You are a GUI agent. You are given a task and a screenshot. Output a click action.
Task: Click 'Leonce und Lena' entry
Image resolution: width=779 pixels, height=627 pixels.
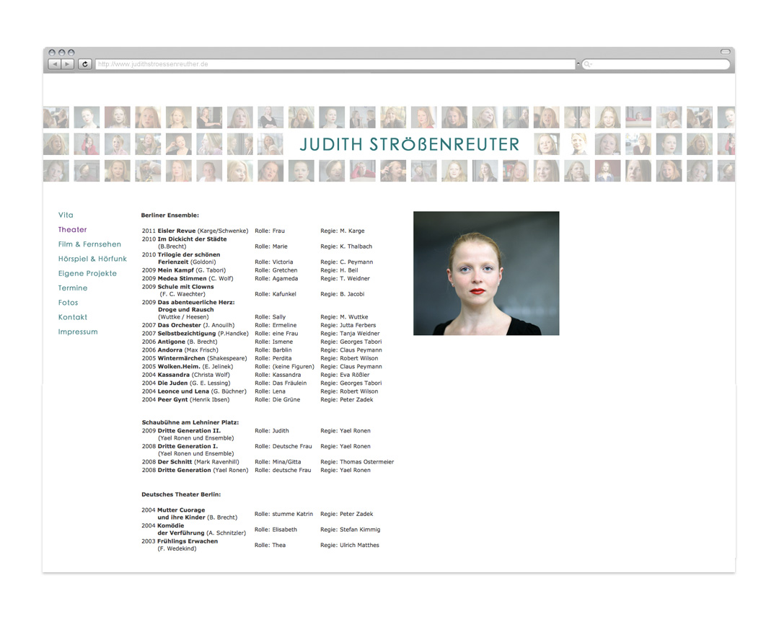(x=194, y=391)
